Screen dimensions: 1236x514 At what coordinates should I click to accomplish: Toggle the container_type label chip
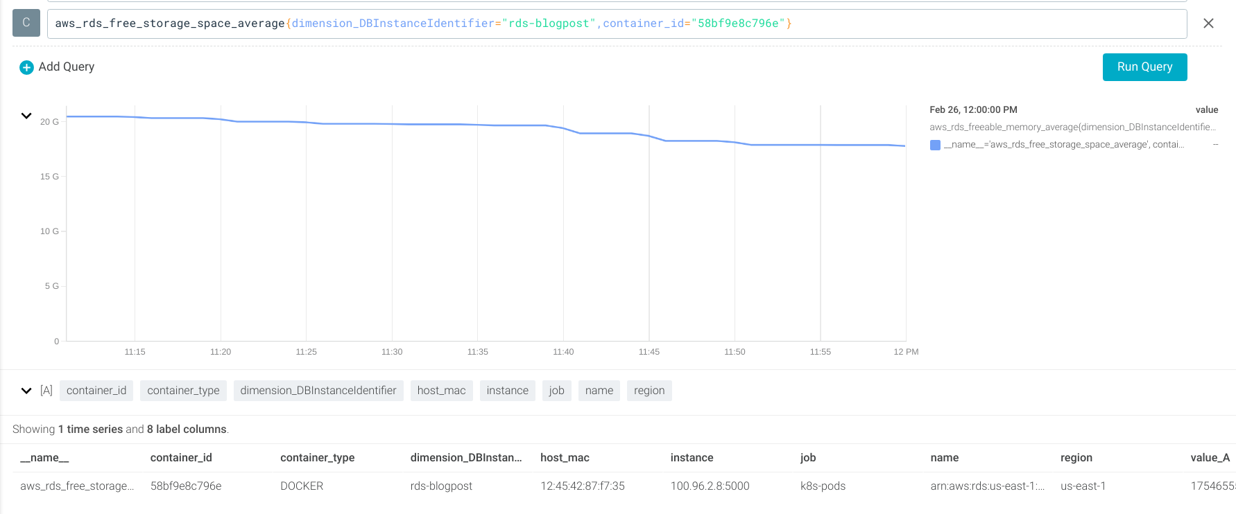pos(183,391)
